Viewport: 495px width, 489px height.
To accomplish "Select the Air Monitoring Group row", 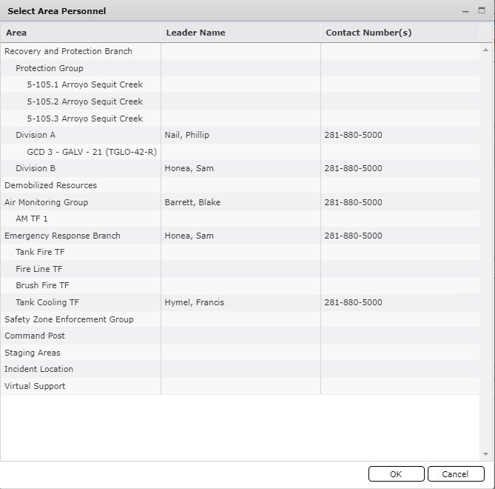I will [46, 202].
